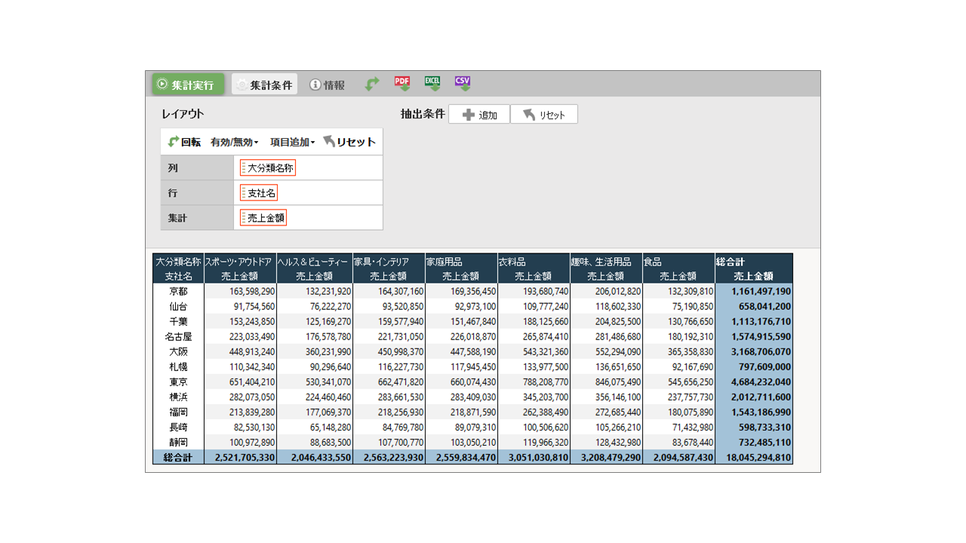Select the 売上金額 aggregate field chip
Image resolution: width=966 pixels, height=543 pixels.
[x=263, y=218]
